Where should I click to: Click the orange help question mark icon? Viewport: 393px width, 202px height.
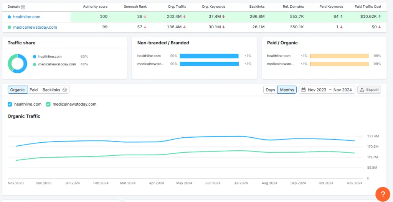[x=382, y=194]
